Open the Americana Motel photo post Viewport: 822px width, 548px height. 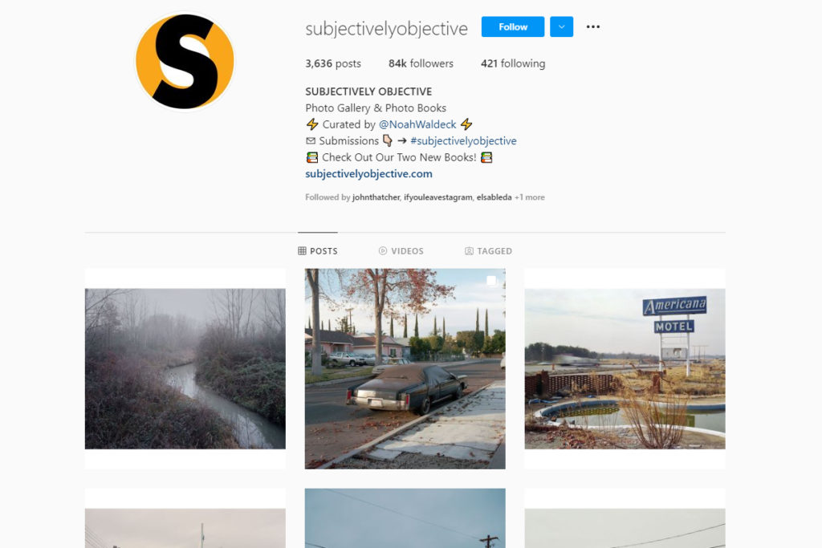pyautogui.click(x=625, y=369)
